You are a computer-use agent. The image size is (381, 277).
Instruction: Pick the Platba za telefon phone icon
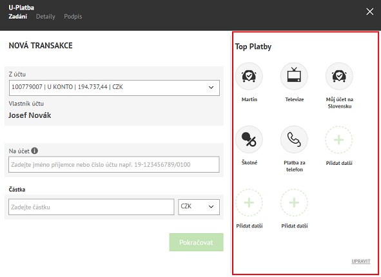294,139
